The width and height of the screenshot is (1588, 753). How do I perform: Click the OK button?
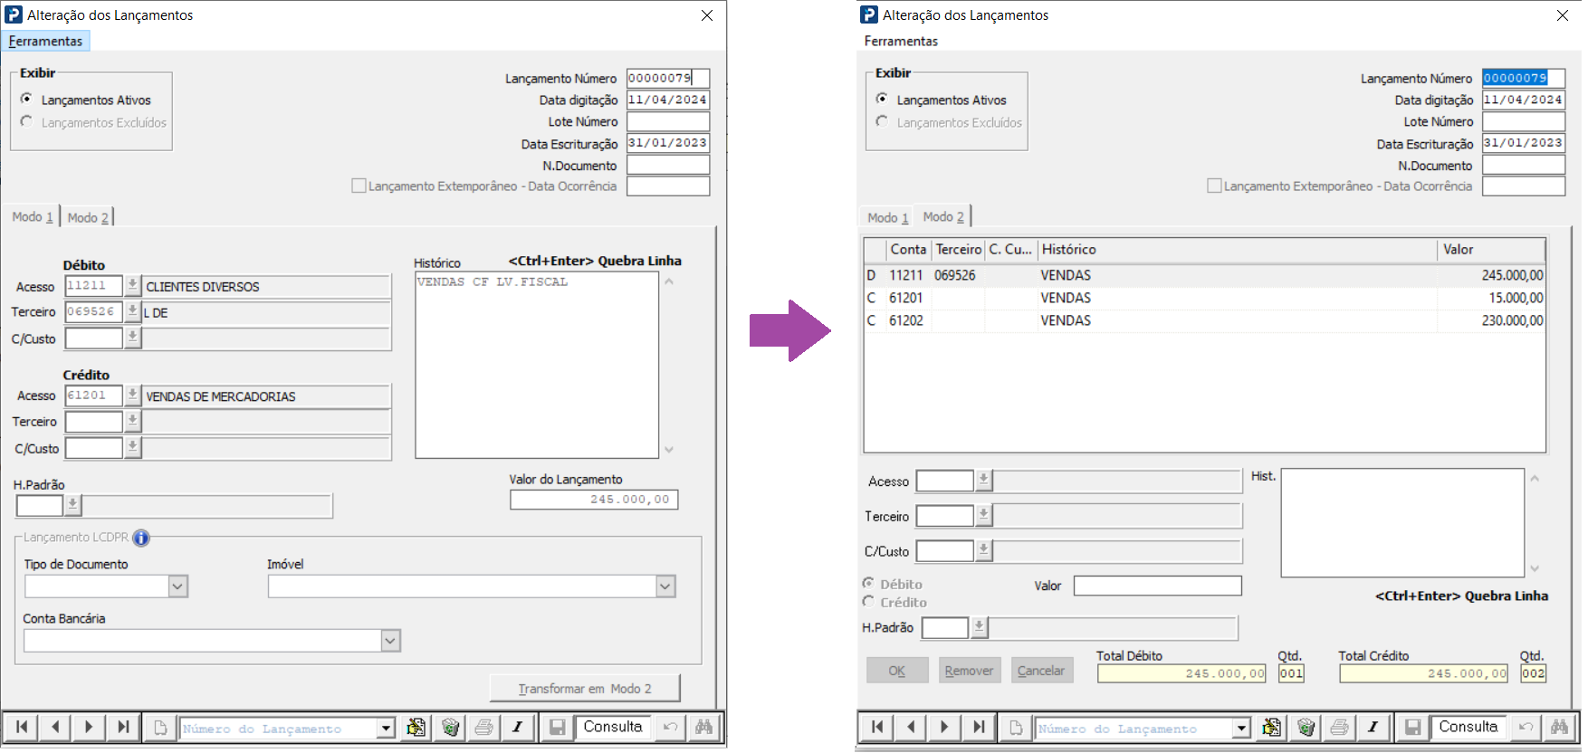897,671
